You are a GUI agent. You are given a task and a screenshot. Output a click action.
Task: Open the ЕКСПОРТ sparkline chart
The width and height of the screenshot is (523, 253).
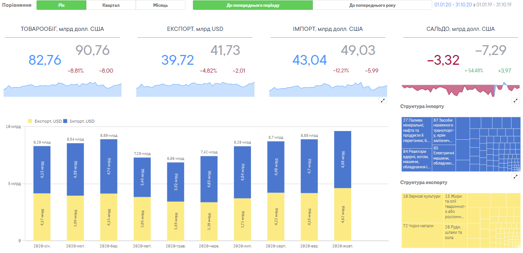[x=196, y=89]
